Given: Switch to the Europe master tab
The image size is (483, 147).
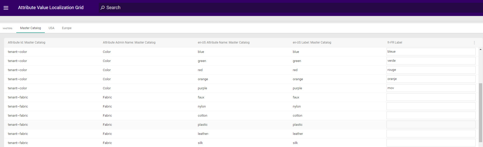Looking at the screenshot, I should pos(67,28).
